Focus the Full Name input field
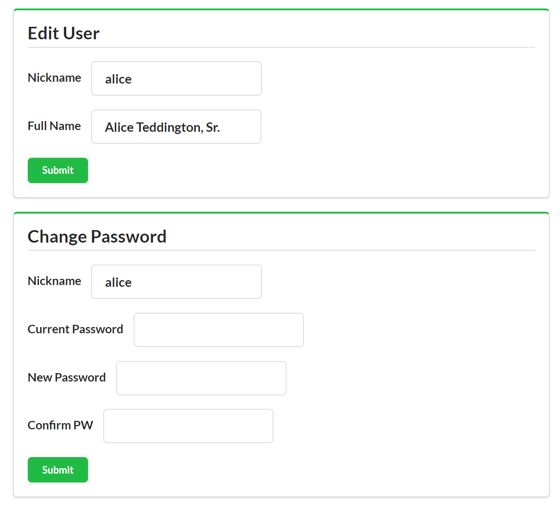 coord(176,127)
